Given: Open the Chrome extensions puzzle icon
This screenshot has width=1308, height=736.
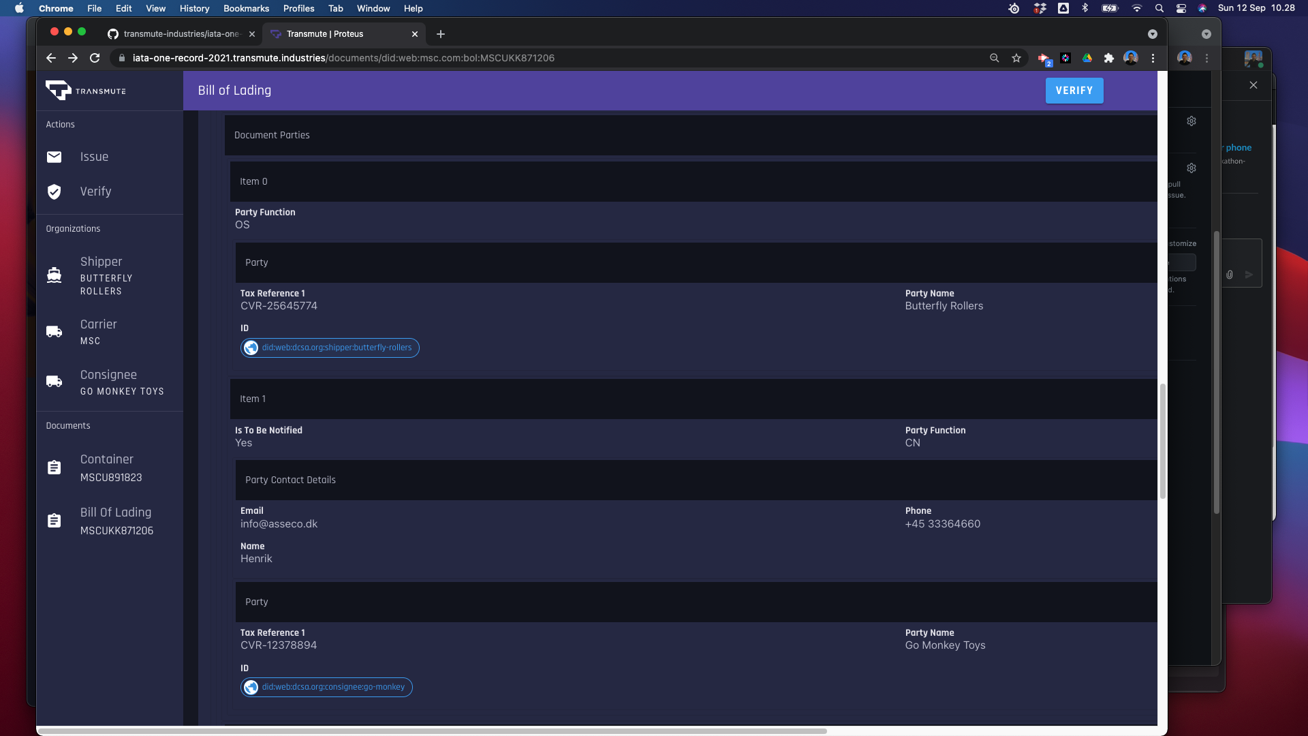Looking at the screenshot, I should pyautogui.click(x=1109, y=59).
